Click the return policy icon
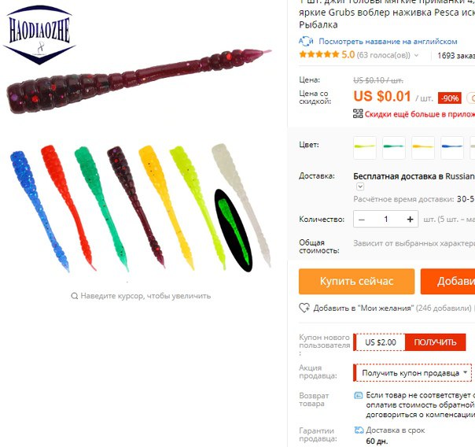This screenshot has width=475, height=447. (359, 395)
